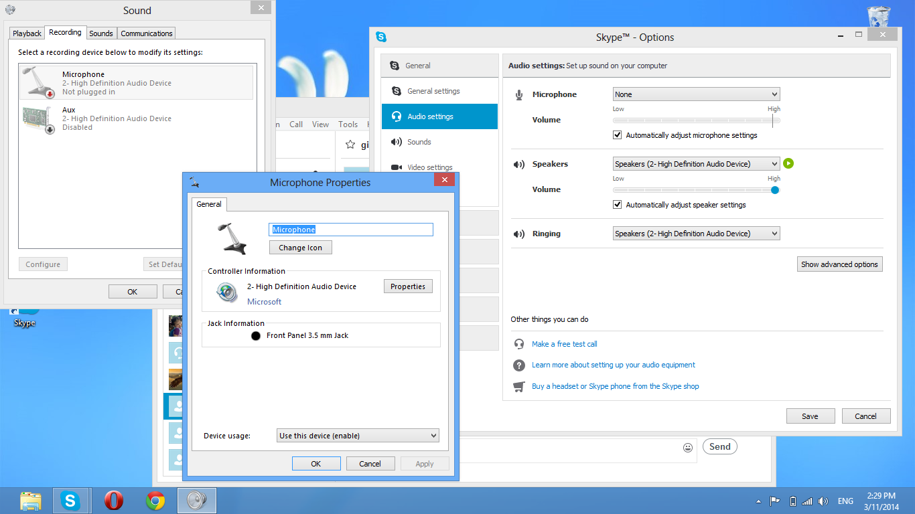Select Sounds in Skype options sidebar
Viewport: 915px width, 514px height.
tap(419, 142)
